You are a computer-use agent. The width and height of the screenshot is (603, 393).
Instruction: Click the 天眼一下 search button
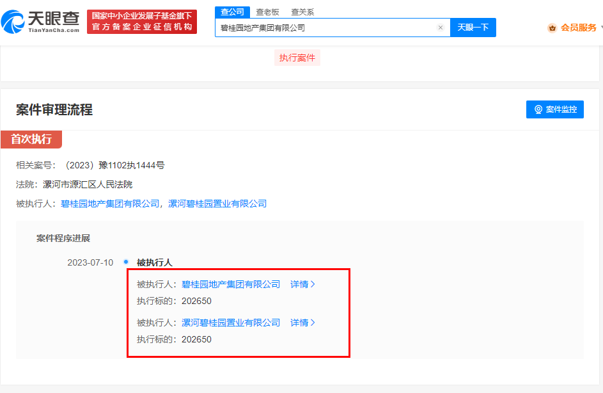473,28
